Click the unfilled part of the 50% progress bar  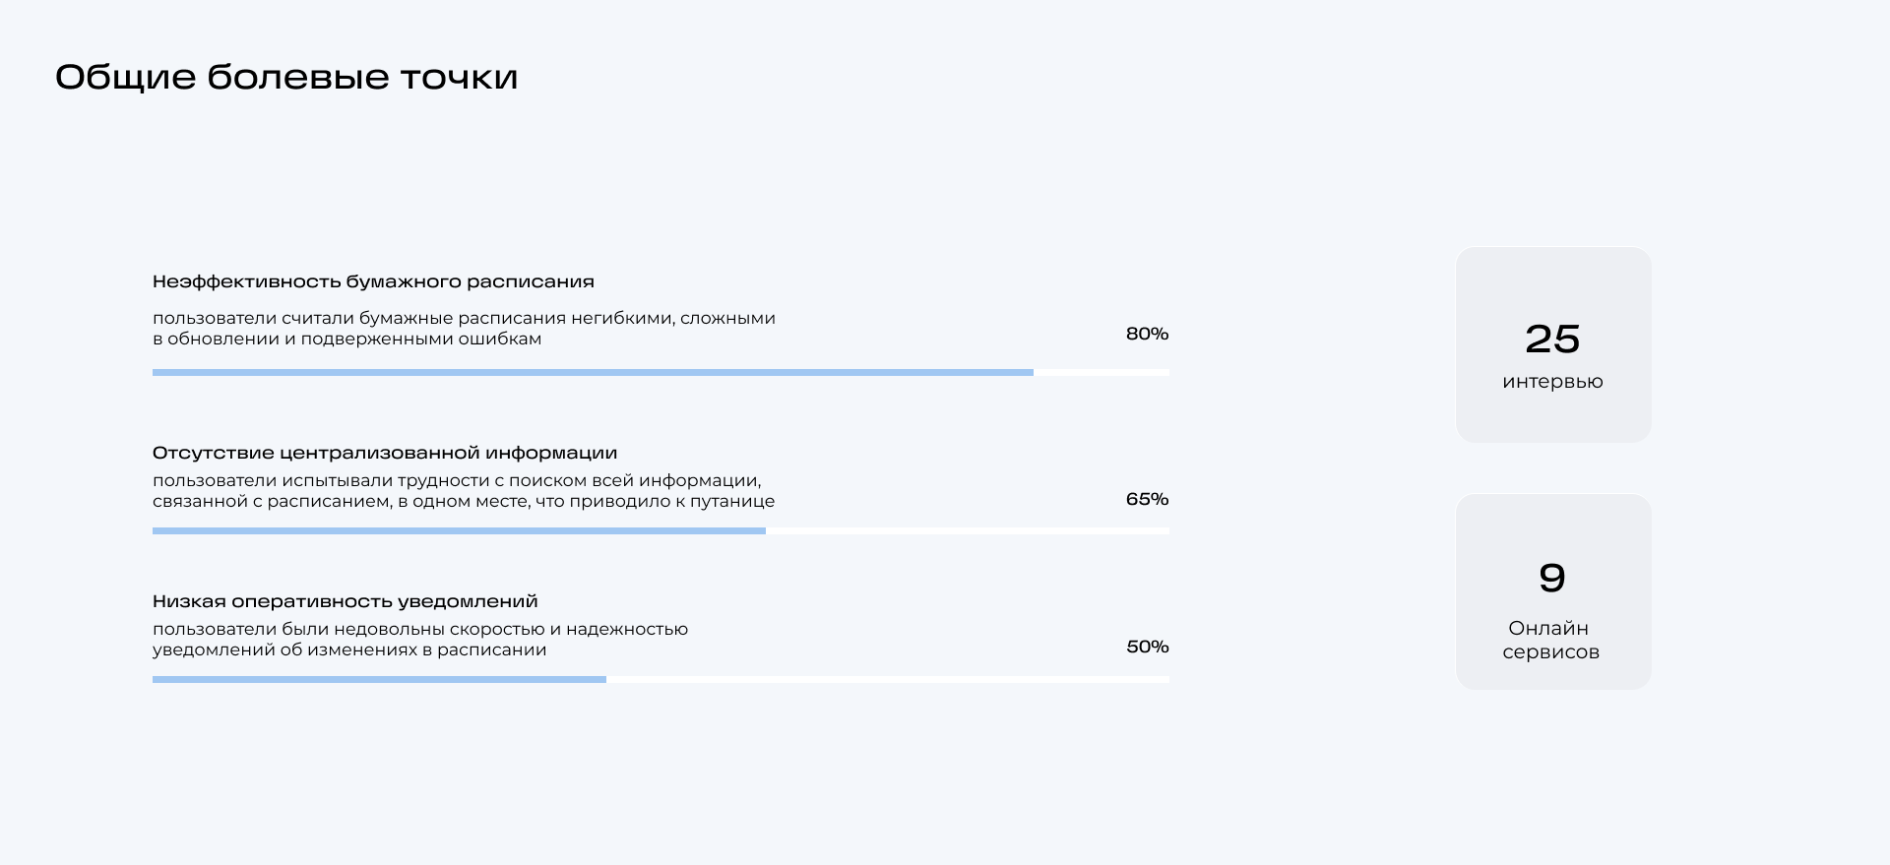pos(888,680)
